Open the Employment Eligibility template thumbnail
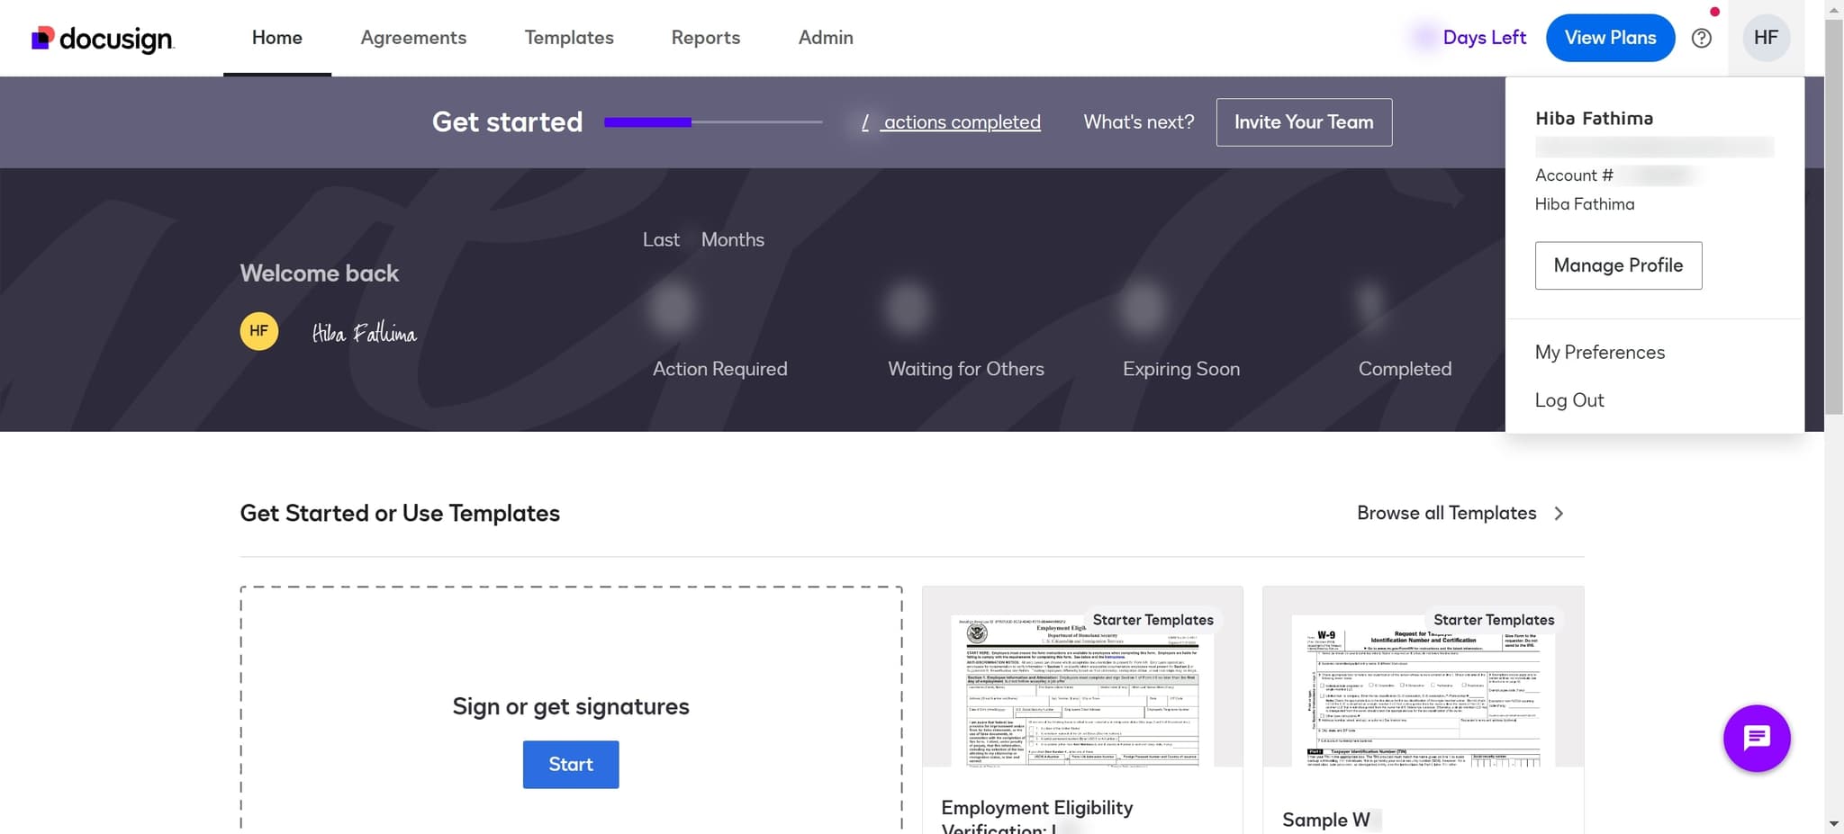Image resolution: width=1844 pixels, height=834 pixels. click(x=1081, y=688)
